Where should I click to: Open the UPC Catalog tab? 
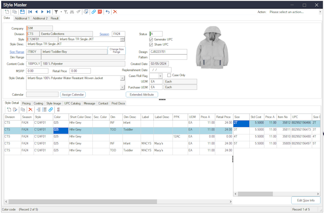tap(72, 103)
